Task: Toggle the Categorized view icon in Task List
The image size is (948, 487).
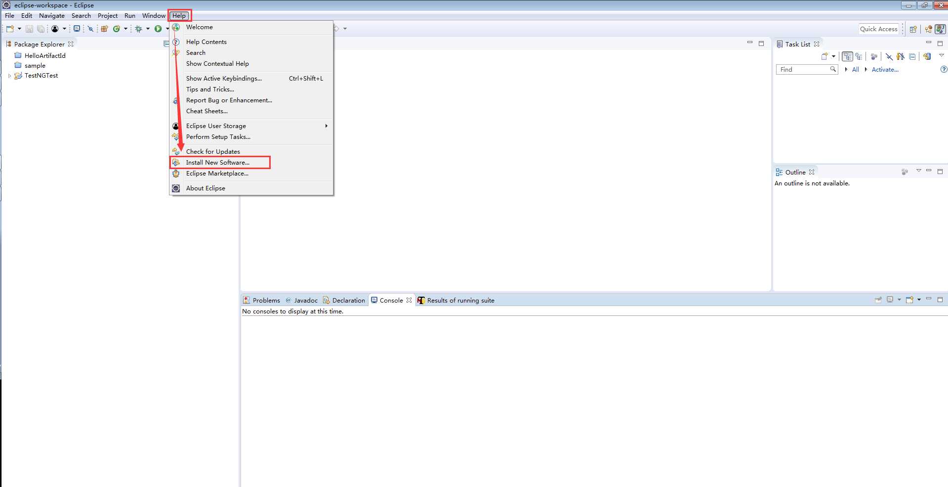Action: [847, 56]
